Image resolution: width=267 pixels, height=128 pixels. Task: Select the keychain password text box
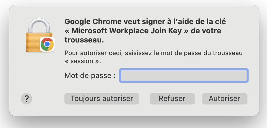184,76
